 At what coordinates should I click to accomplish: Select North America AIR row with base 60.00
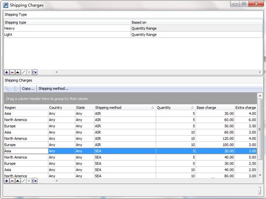[x=130, y=120]
